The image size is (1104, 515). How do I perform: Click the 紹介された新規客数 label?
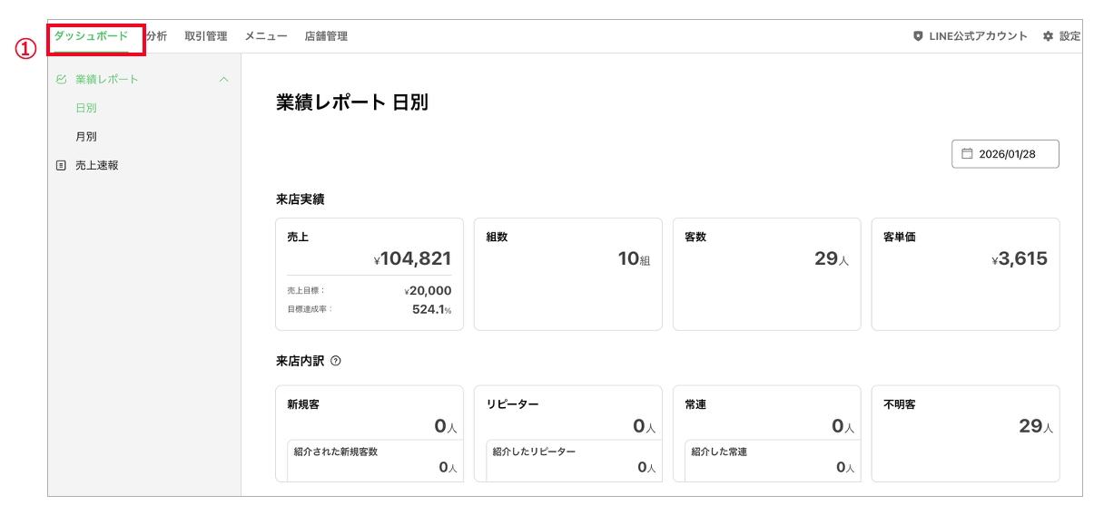point(336,452)
